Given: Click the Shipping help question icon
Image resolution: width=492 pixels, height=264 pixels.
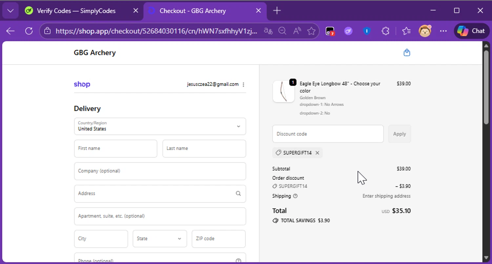Looking at the screenshot, I should 295,196.
